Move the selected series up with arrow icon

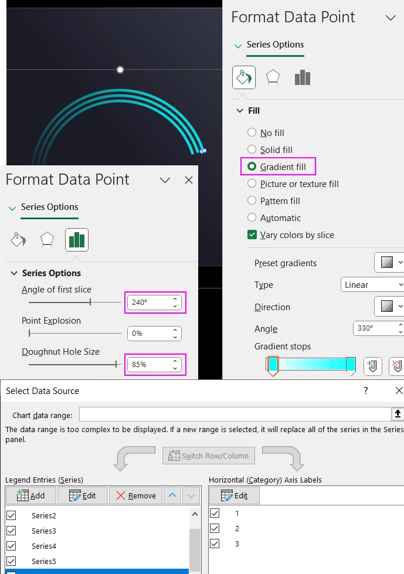(x=172, y=495)
